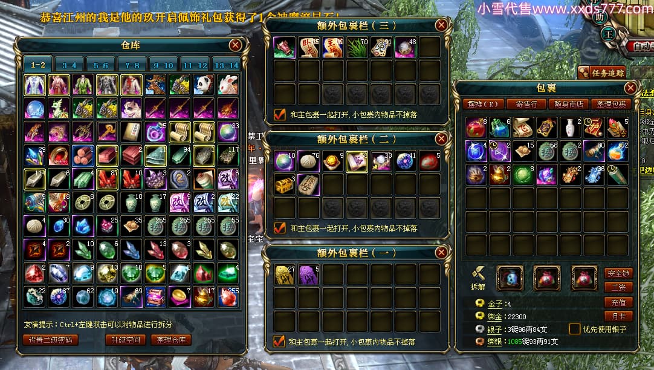
Task: Click the 升级空间 button
Action: (126, 340)
